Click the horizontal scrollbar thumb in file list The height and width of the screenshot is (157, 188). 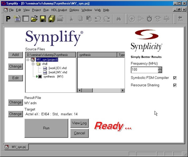87,90
